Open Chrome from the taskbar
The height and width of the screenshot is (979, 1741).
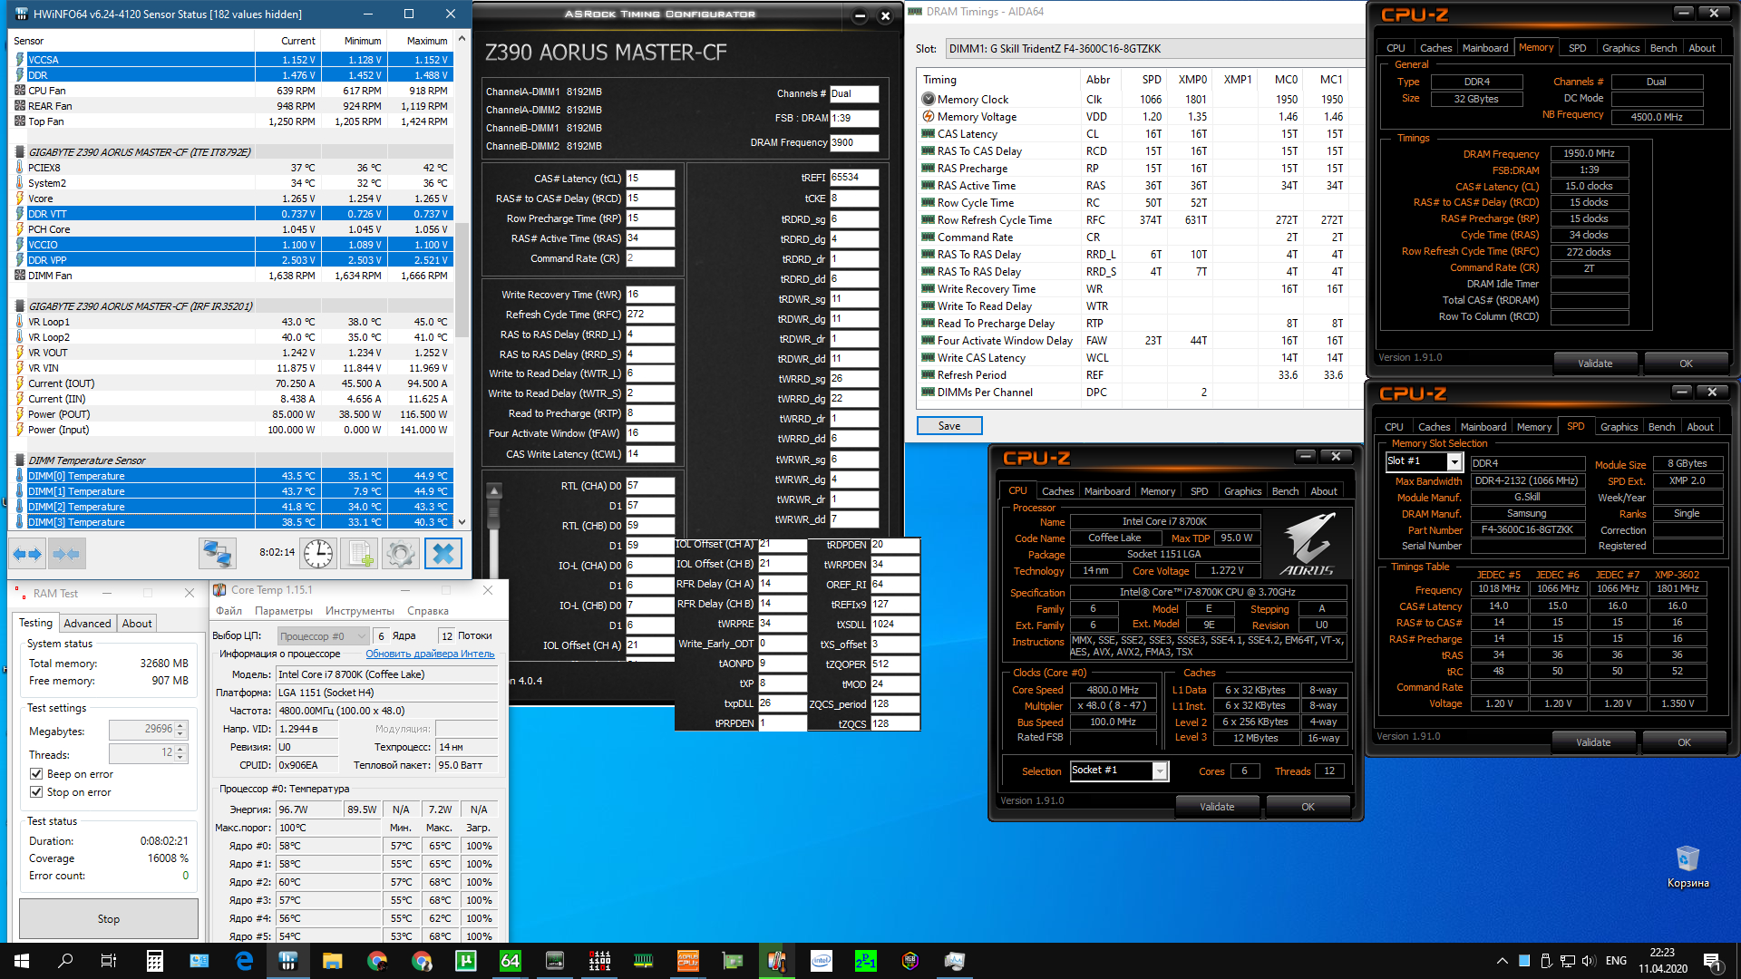[377, 961]
